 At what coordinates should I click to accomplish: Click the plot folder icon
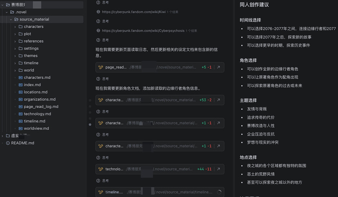pos(21,34)
